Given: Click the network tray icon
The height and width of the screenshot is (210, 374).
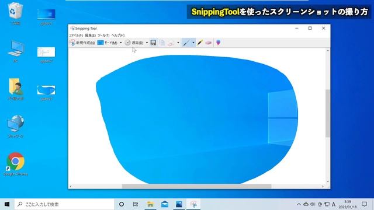Looking at the screenshot, I should pyautogui.click(x=327, y=204).
